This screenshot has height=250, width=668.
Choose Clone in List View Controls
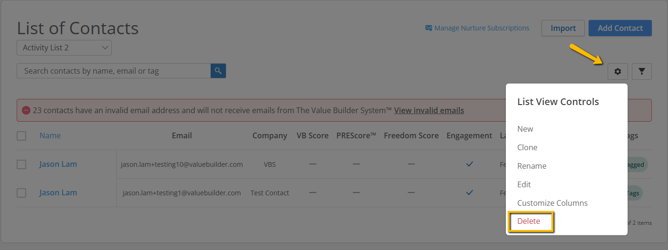pos(527,147)
